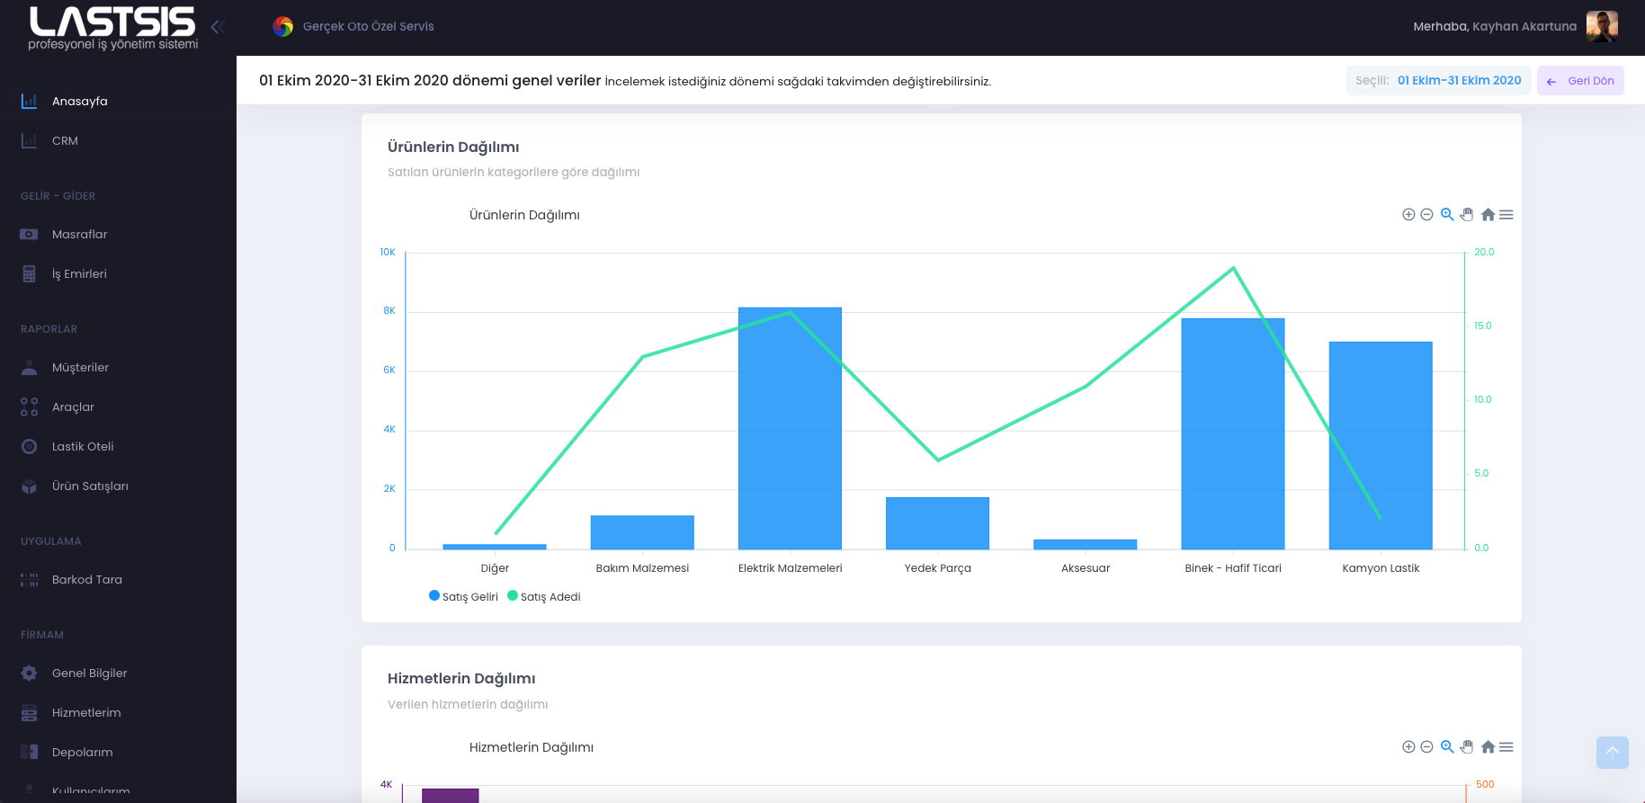This screenshot has width=1645, height=803.
Task: Click Kayhan Akartuna profile photo
Action: (x=1602, y=27)
